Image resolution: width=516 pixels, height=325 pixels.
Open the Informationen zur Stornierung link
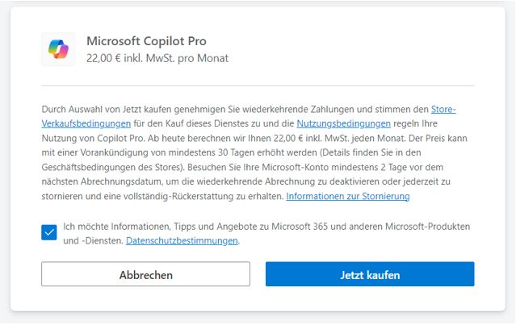(x=348, y=196)
